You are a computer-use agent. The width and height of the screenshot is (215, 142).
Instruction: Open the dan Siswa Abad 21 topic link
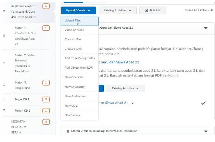point(113,103)
